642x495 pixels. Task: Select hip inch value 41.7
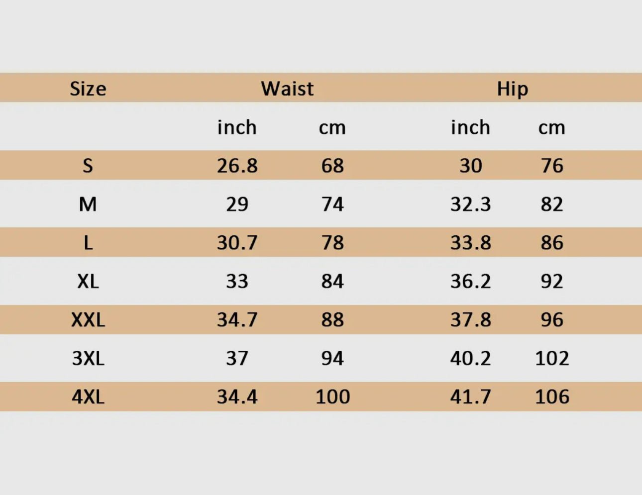[x=471, y=396]
